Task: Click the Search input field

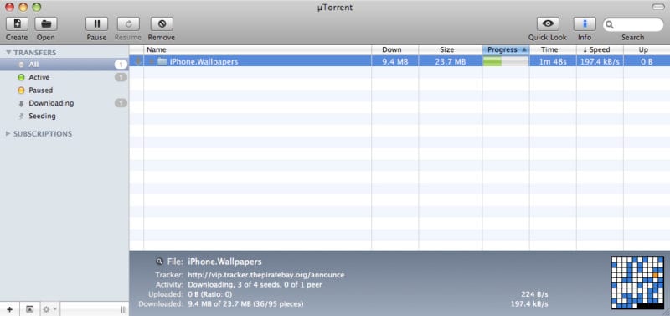Action: 633,25
